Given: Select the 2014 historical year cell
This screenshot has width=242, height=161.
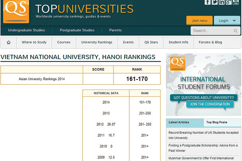Looking at the screenshot, I should [x=106, y=102].
